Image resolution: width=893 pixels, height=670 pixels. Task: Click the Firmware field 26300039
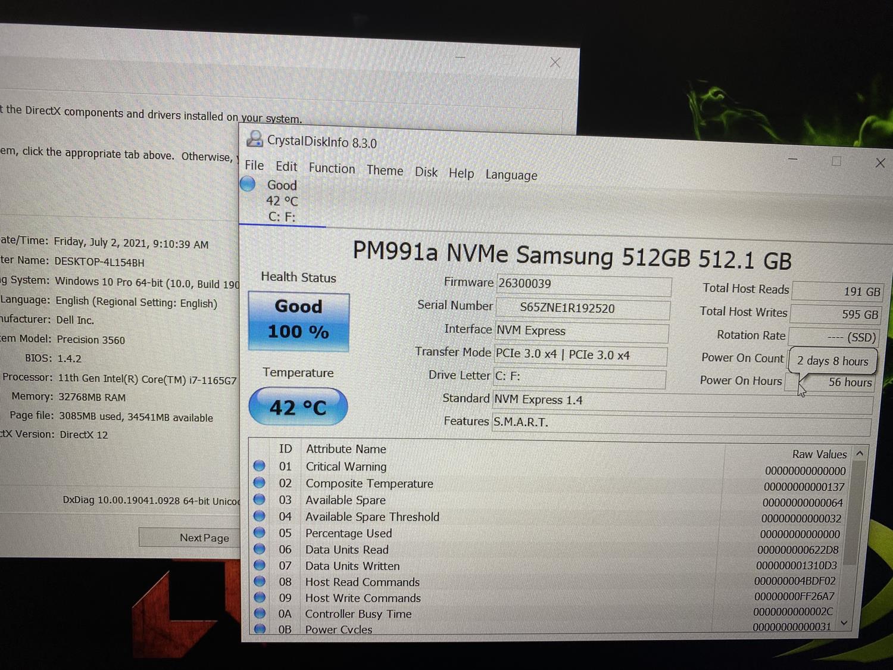click(x=584, y=285)
